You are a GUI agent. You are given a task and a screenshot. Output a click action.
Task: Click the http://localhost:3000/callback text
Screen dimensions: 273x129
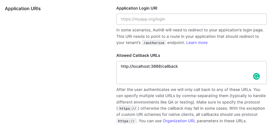tap(149, 66)
